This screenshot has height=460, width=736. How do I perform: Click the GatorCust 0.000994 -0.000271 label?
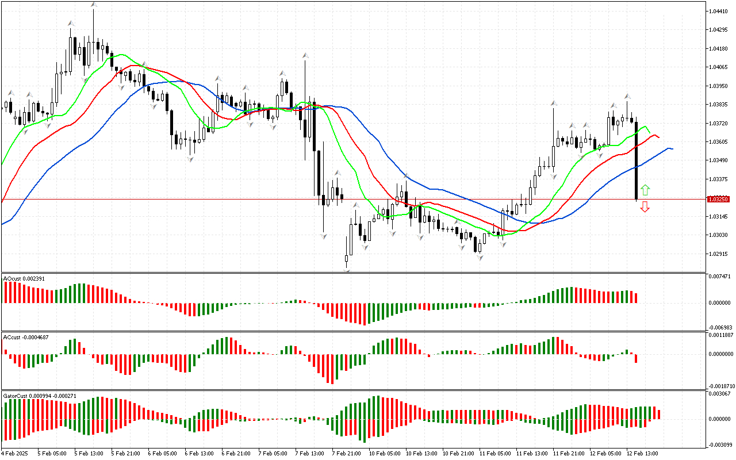tap(40, 396)
